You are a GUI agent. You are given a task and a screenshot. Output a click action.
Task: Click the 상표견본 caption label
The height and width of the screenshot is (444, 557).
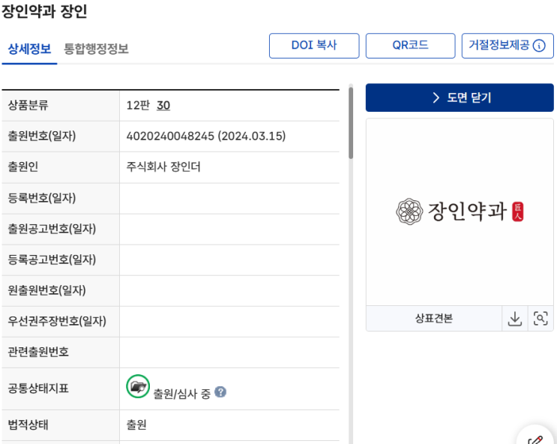pos(433,319)
